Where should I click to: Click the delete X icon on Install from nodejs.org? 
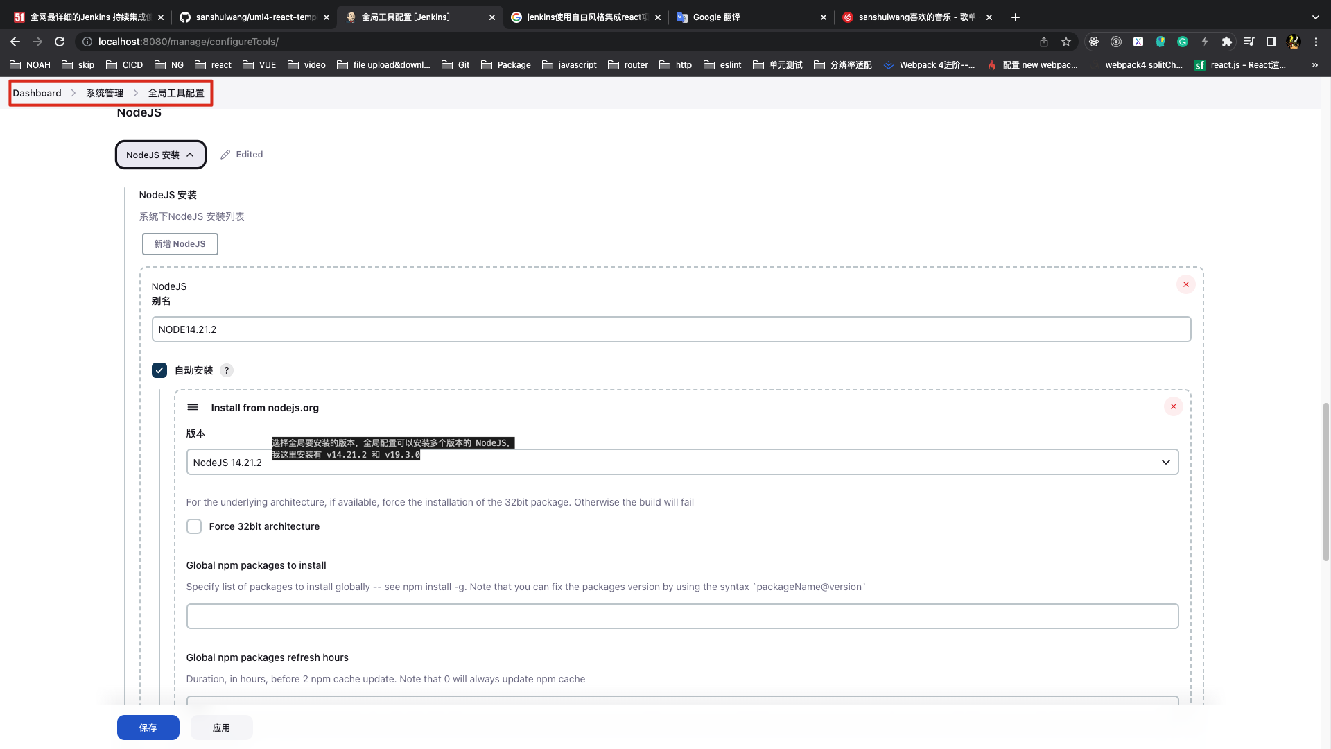tap(1174, 406)
